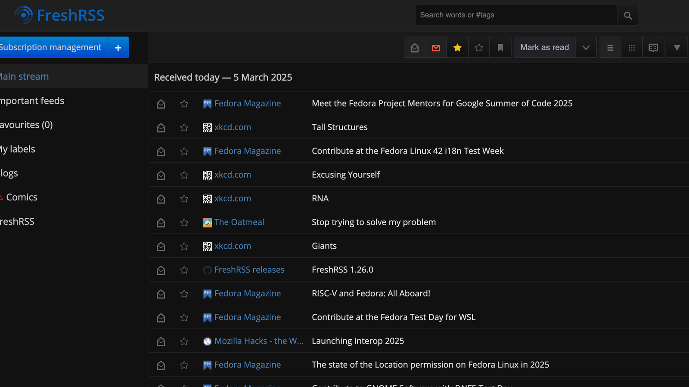Click the sort order triangle icon
Screen dimensions: 689x387
[x=677, y=48]
